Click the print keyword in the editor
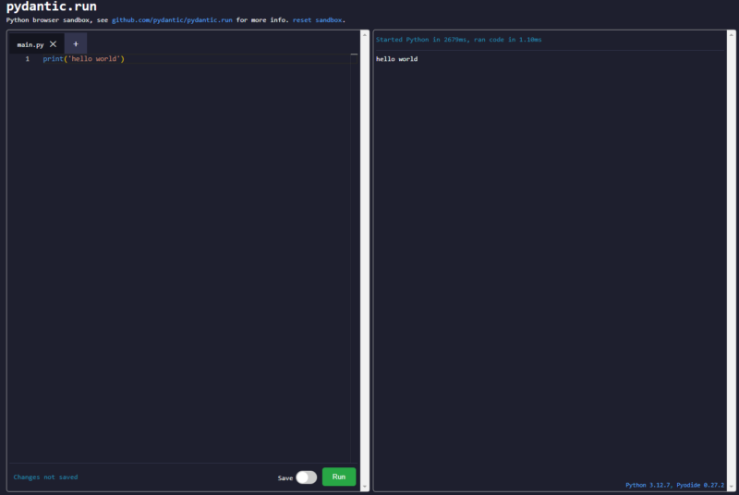Image resolution: width=739 pixels, height=495 pixels. (53, 59)
